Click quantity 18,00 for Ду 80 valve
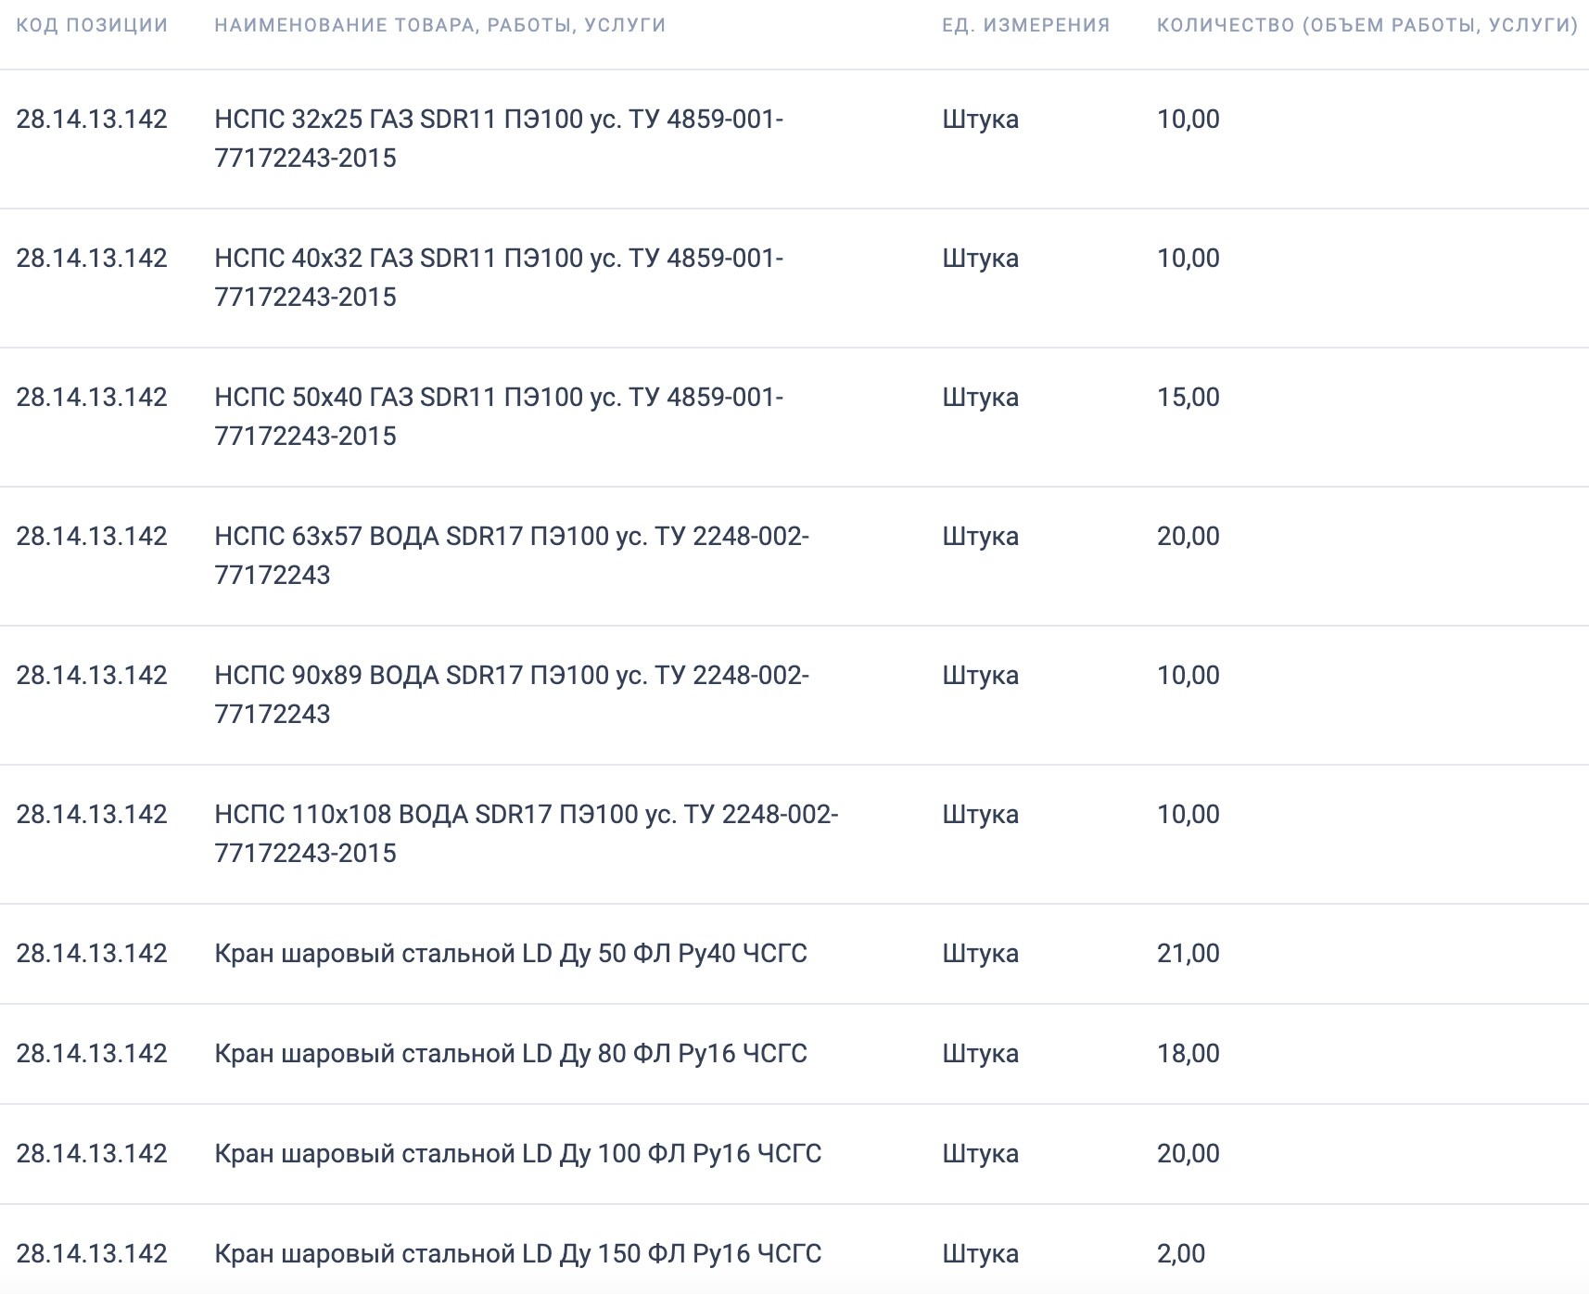The height and width of the screenshot is (1294, 1589). click(1189, 1054)
